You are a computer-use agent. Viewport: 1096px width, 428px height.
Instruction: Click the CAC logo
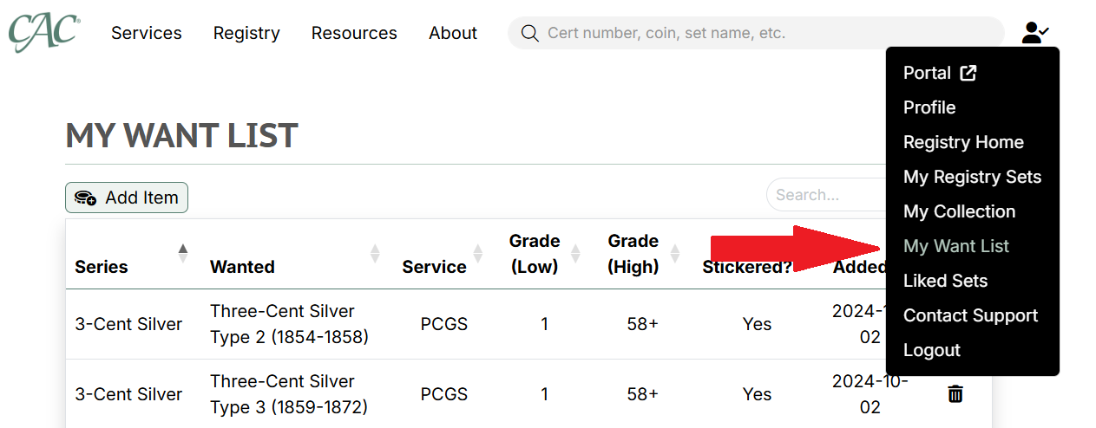coord(44,33)
